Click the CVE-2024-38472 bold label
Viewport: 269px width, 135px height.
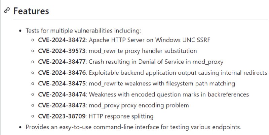coord(62,40)
